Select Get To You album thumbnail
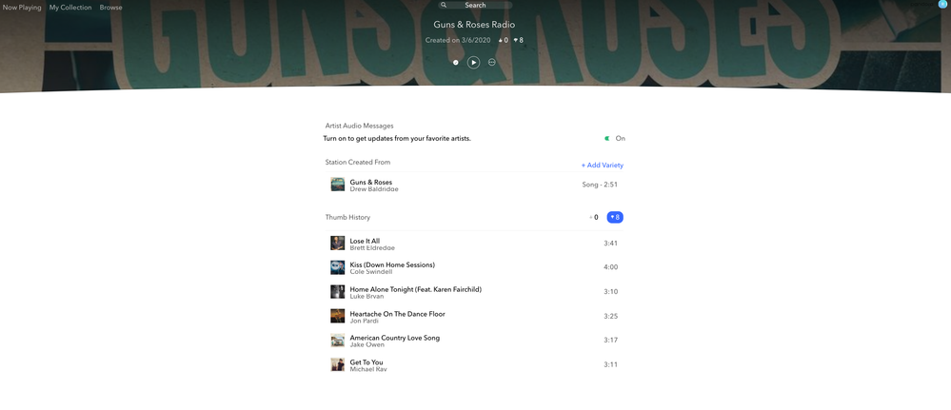This screenshot has height=410, width=951. [x=337, y=365]
